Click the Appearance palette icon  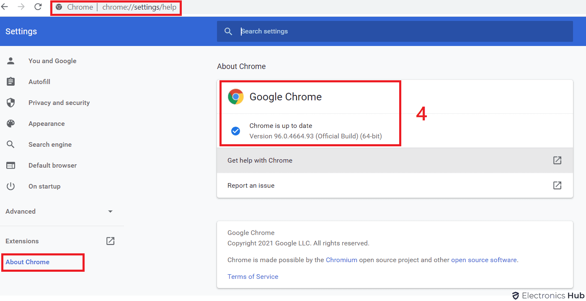(11, 124)
